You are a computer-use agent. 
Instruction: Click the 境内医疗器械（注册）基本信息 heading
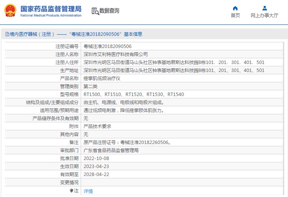(74, 34)
